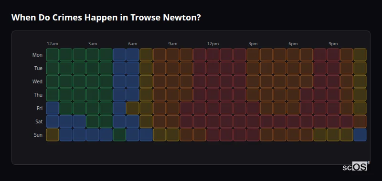Screen dimensions: 382x181
Task: Click the '3pm' column label
Action: click(253, 44)
